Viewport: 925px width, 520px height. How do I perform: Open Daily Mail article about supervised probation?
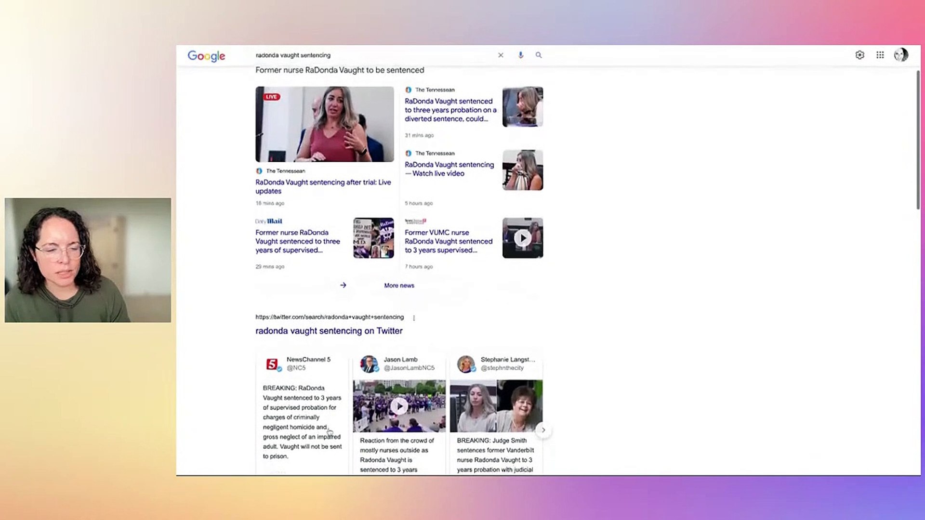(297, 241)
